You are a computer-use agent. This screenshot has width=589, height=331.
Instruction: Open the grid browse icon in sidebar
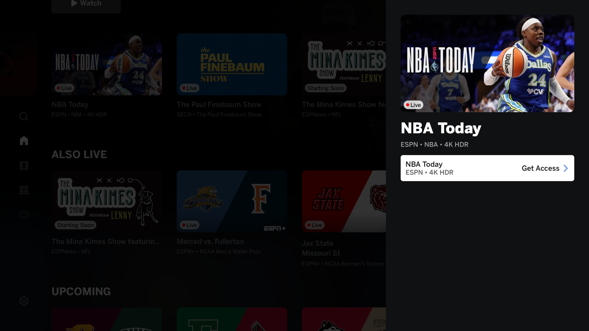(24, 190)
